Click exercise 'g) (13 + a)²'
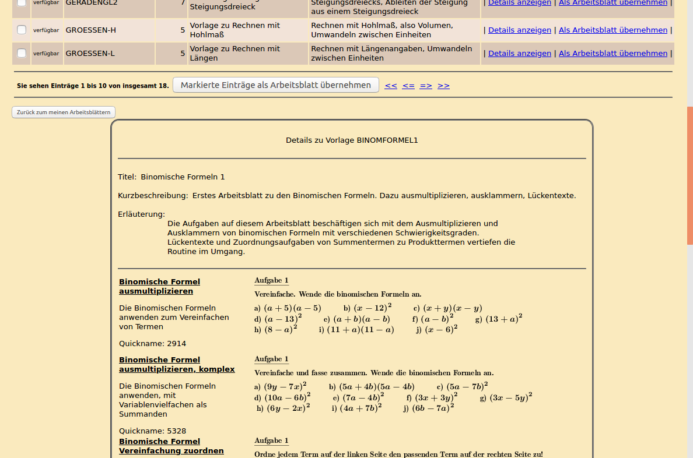This screenshot has height=458, width=693. (499, 318)
